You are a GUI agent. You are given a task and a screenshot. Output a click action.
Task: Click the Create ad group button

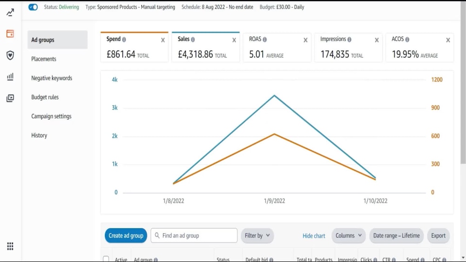click(x=126, y=235)
